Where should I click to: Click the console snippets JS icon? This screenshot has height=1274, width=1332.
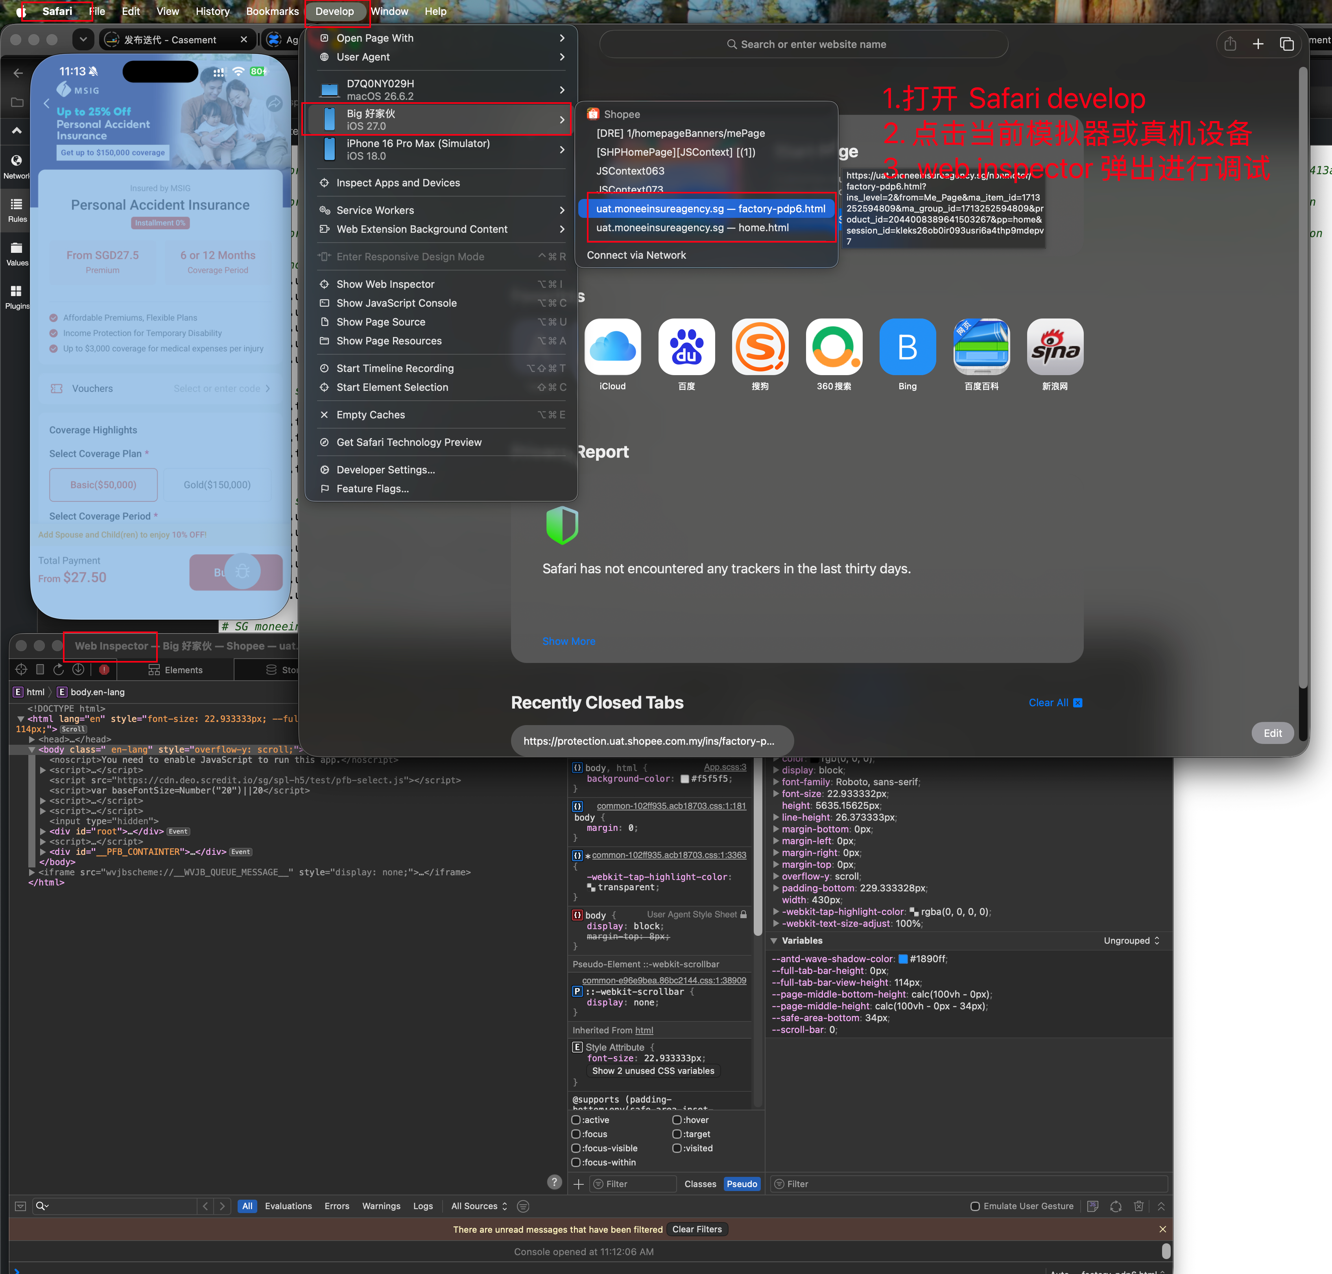pyautogui.click(x=1093, y=1206)
